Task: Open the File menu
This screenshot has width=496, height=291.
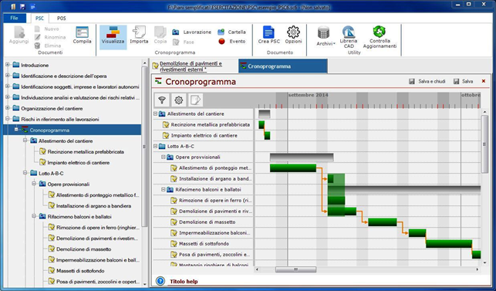Action: pos(14,18)
